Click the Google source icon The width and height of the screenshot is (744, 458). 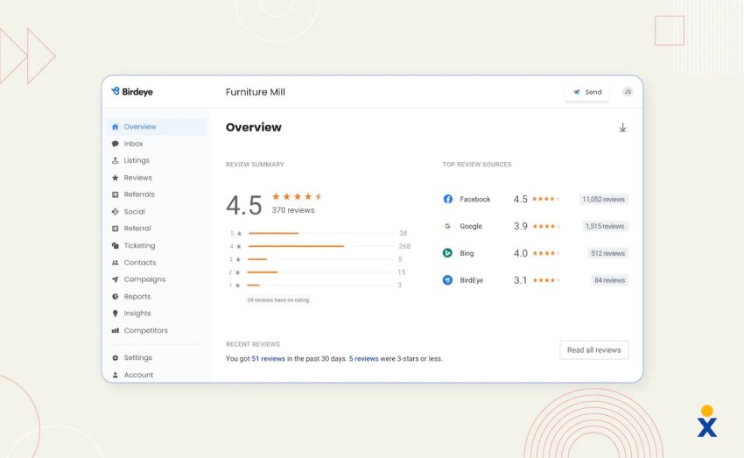click(447, 226)
